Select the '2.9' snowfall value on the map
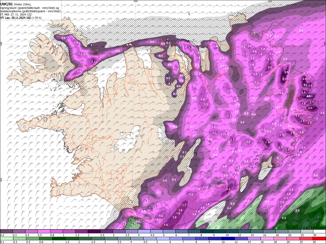This screenshot has height=244, width=326. click(x=286, y=72)
